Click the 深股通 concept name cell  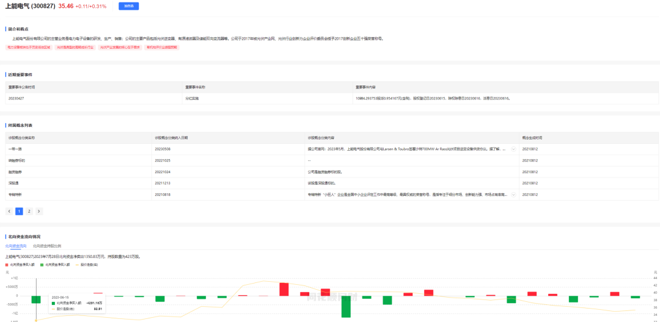pos(78,184)
